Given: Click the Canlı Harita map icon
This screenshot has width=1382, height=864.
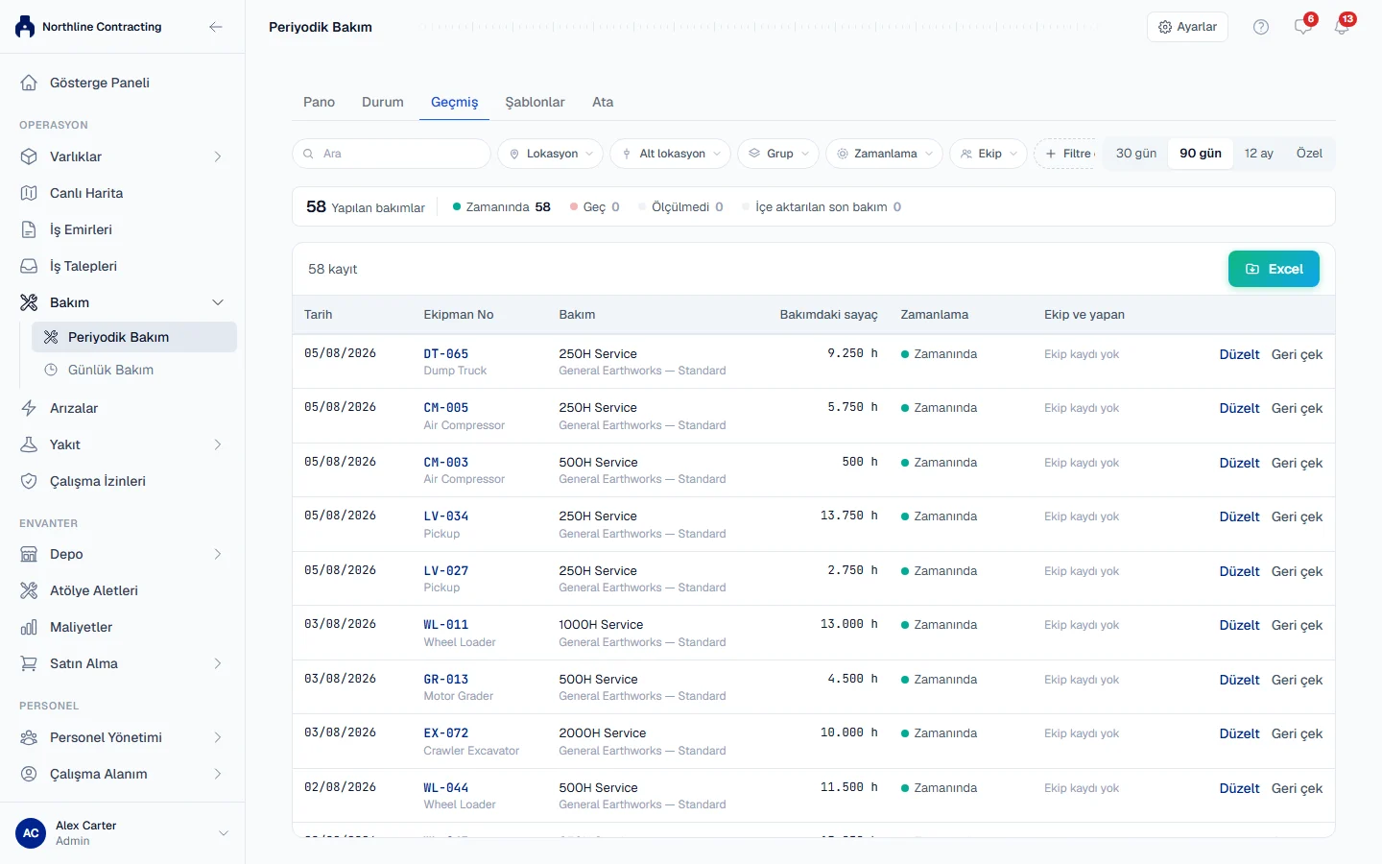Looking at the screenshot, I should (x=29, y=193).
